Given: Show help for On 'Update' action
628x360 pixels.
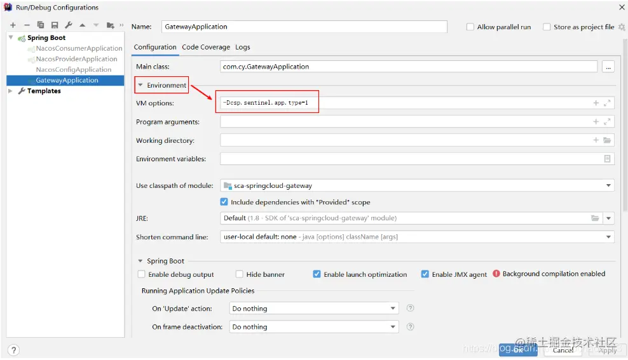Looking at the screenshot, I should 410,308.
